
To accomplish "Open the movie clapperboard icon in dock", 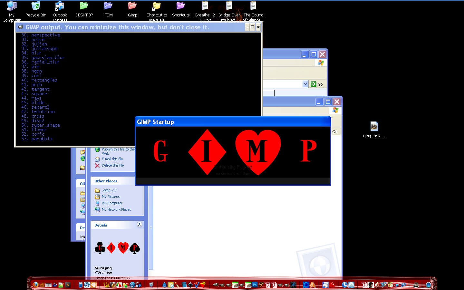I will 113,285.
